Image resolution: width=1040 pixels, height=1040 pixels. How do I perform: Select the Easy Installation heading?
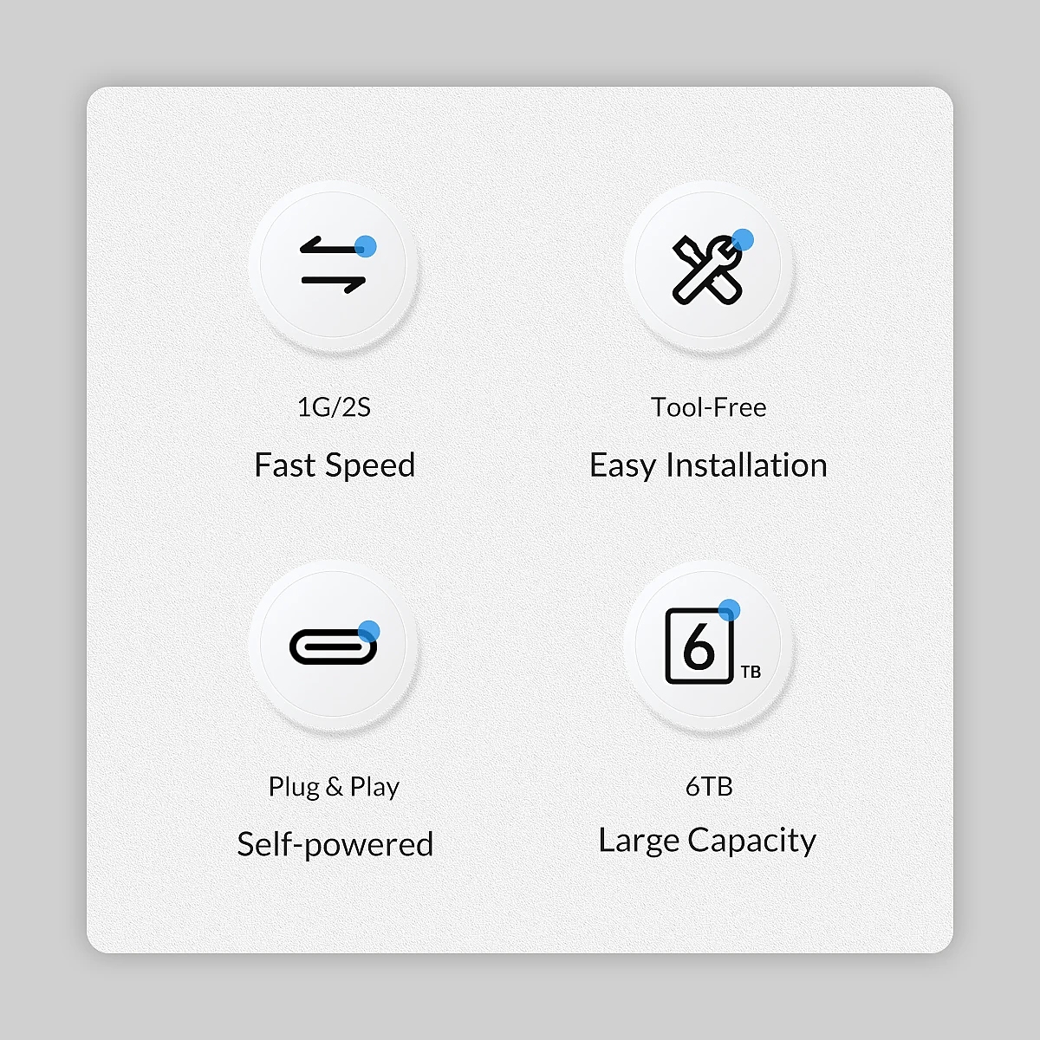[x=708, y=465]
